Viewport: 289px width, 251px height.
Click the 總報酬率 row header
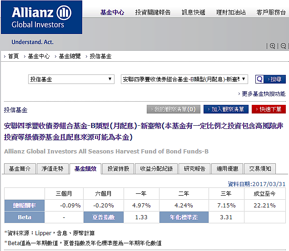point(25,205)
